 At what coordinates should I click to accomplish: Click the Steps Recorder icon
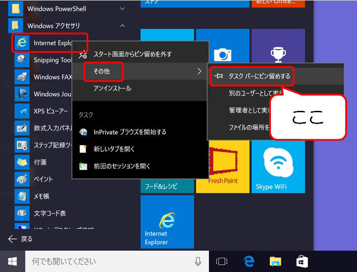22,145
